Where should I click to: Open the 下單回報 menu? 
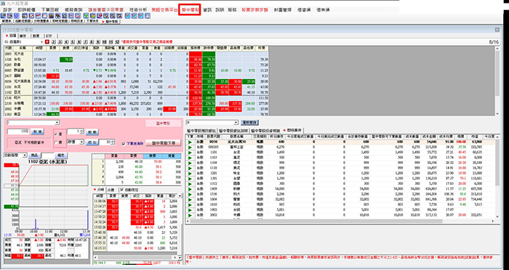tap(50, 10)
